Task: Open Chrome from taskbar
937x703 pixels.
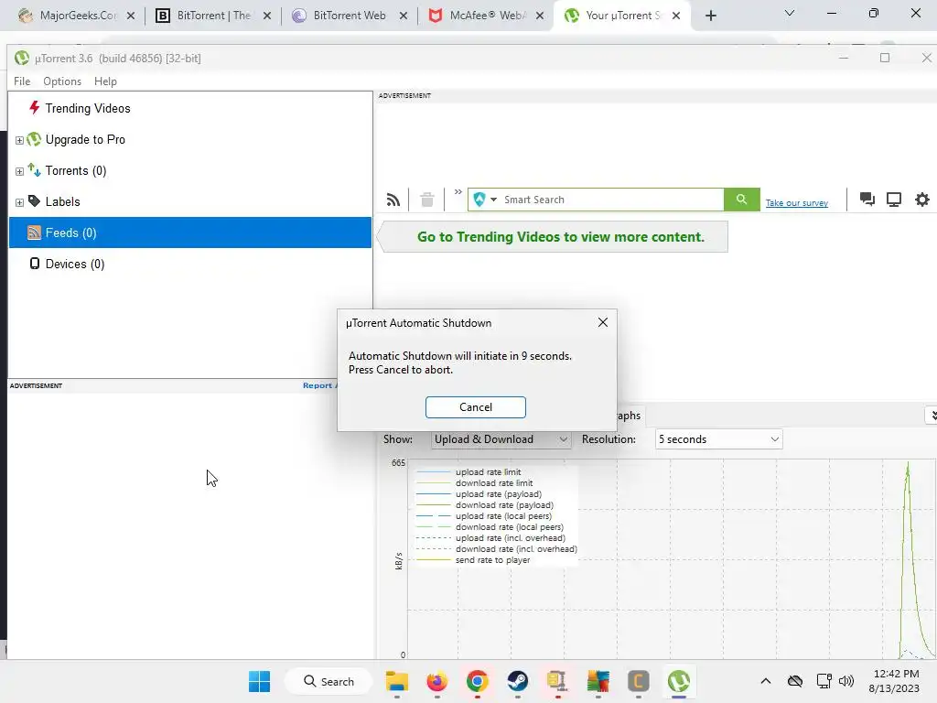Action: tap(477, 681)
